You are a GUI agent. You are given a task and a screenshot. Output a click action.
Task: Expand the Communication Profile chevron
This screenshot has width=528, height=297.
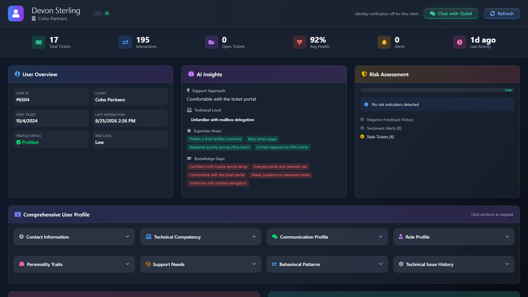(380, 237)
